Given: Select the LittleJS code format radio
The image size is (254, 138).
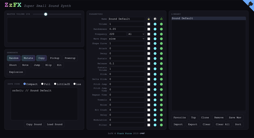Looking at the screenshot, I should (55, 84).
